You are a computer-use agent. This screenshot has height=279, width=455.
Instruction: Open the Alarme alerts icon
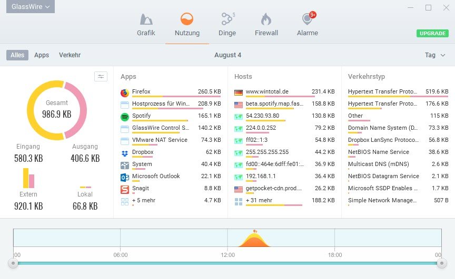[308, 18]
